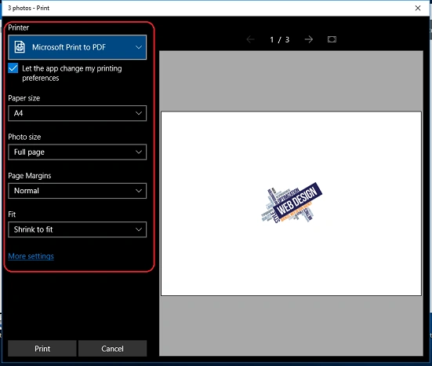Click the Cancel button
Screen dimensions: 432x366
[112, 349]
